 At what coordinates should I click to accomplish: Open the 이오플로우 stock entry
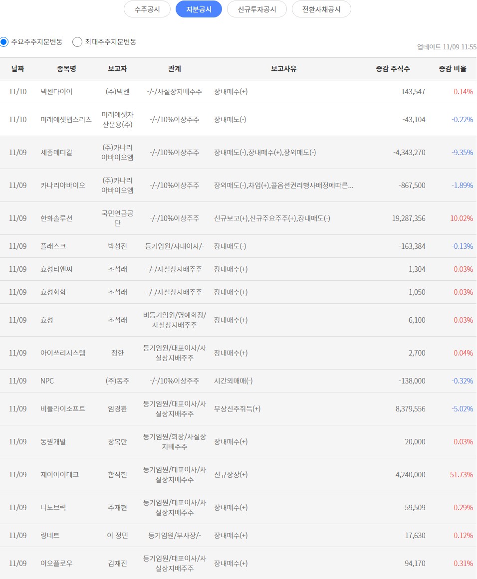[x=56, y=564]
